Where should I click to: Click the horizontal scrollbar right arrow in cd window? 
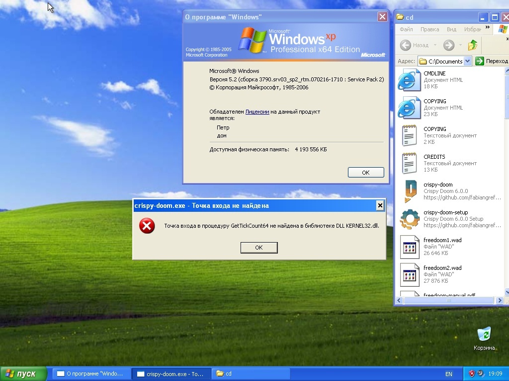click(500, 300)
